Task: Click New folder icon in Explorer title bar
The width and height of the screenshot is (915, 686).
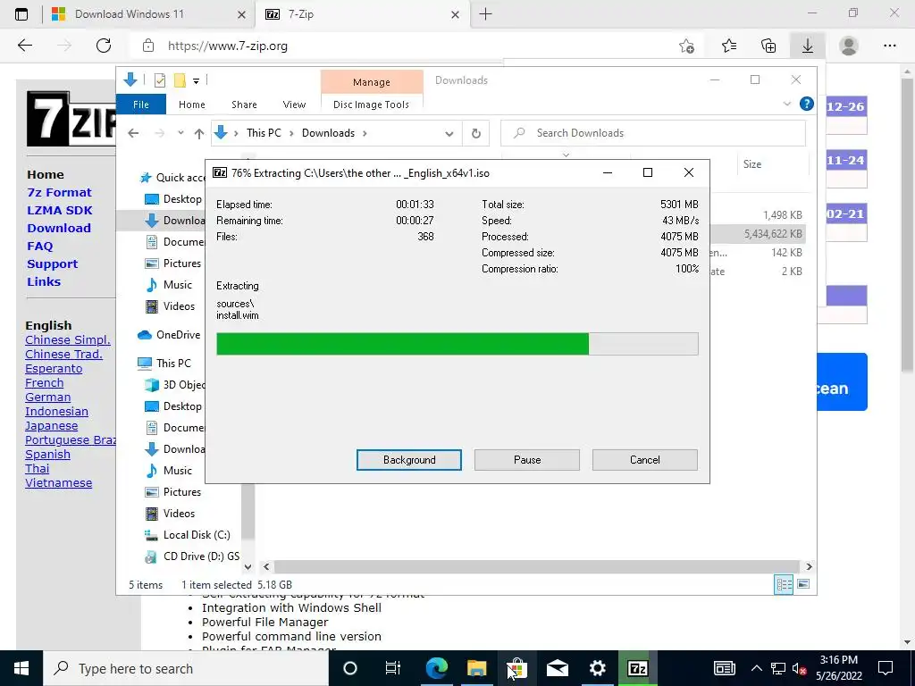Action: (x=180, y=79)
